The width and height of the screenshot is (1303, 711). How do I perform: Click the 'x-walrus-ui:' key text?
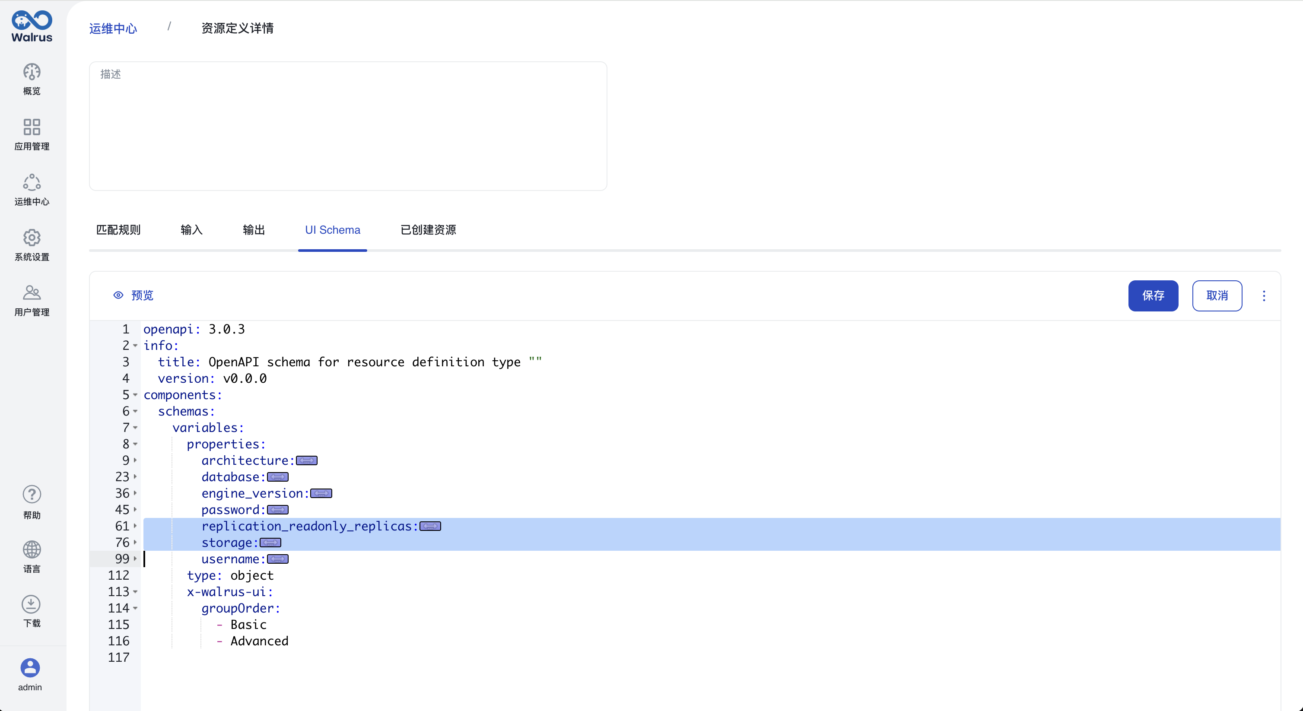coord(230,592)
